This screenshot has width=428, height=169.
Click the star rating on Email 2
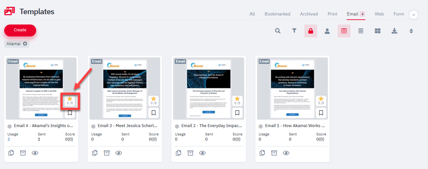coord(237,101)
